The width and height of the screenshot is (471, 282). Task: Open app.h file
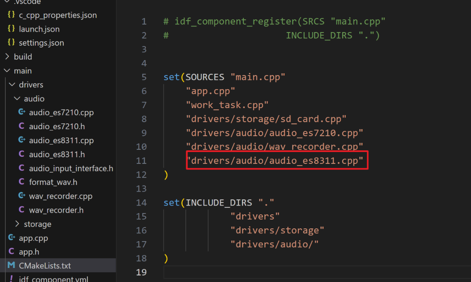(x=29, y=252)
